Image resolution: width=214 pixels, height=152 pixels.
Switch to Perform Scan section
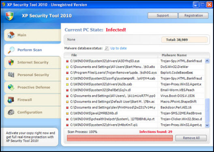coord(32,50)
